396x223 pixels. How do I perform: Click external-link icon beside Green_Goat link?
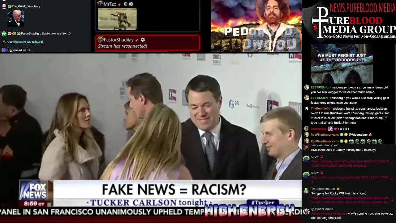392,179
